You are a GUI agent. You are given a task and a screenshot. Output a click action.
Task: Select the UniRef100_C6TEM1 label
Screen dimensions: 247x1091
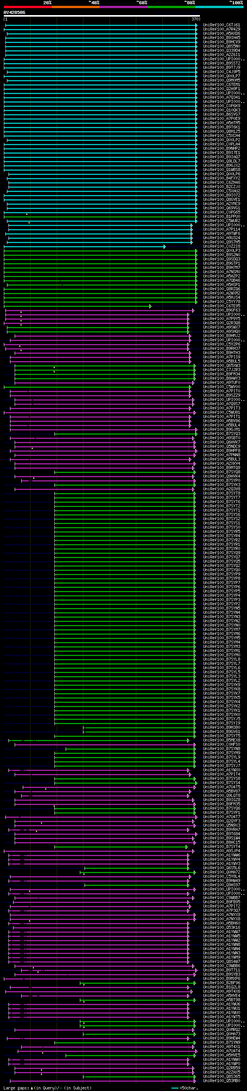click(222, 85)
